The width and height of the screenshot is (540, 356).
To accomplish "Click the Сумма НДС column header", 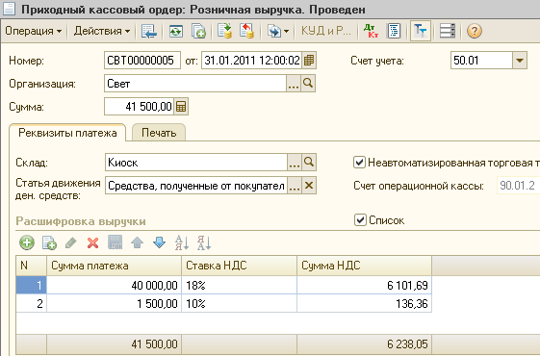I will pos(365,266).
